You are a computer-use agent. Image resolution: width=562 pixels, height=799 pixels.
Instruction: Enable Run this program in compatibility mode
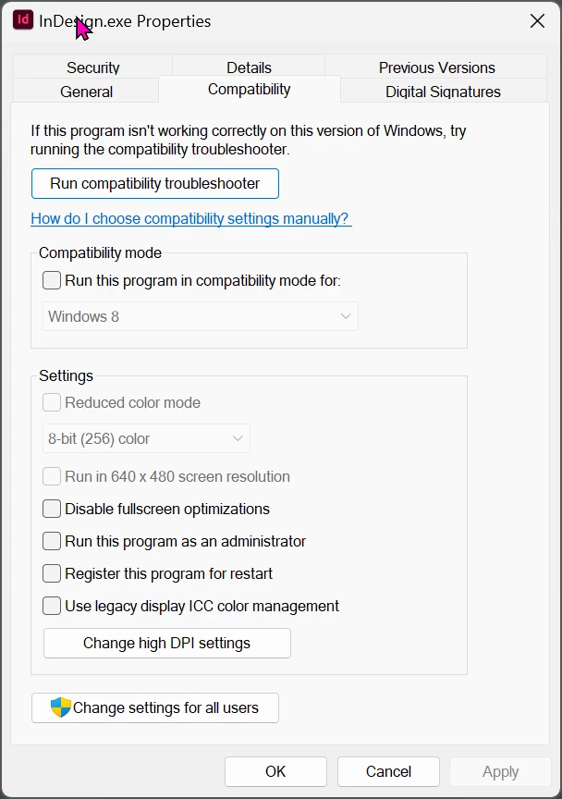52,280
